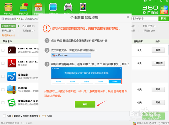Click the 360 软件管家 logo
Viewport: 169px width, 125px height.
[x=155, y=10]
